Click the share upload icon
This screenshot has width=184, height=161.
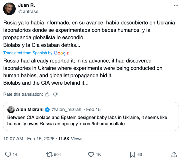pyautogui.click(x=174, y=154)
